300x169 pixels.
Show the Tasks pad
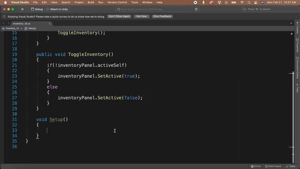[x=291, y=166]
